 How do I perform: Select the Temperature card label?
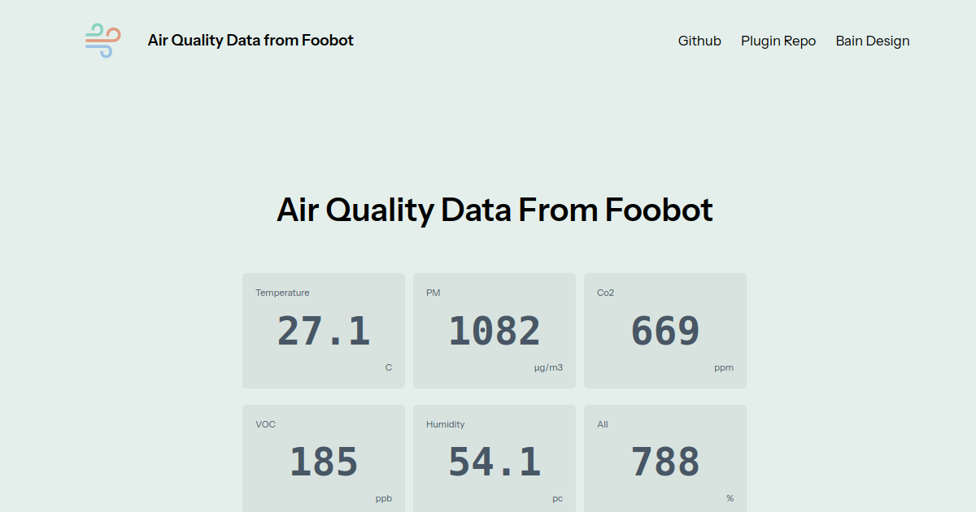point(282,293)
